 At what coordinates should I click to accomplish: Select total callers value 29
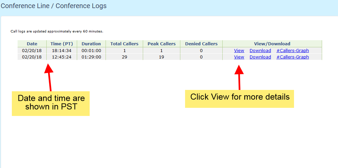click(x=125, y=57)
